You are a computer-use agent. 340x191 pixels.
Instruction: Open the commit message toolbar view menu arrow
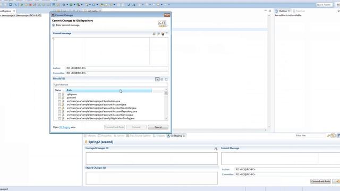167,33
